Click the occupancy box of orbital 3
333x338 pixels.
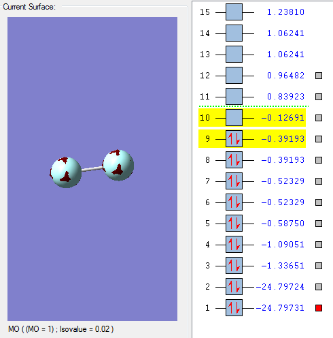tap(234, 266)
